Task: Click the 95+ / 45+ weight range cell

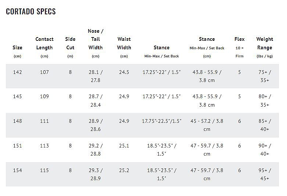Action: pyautogui.click(x=265, y=174)
